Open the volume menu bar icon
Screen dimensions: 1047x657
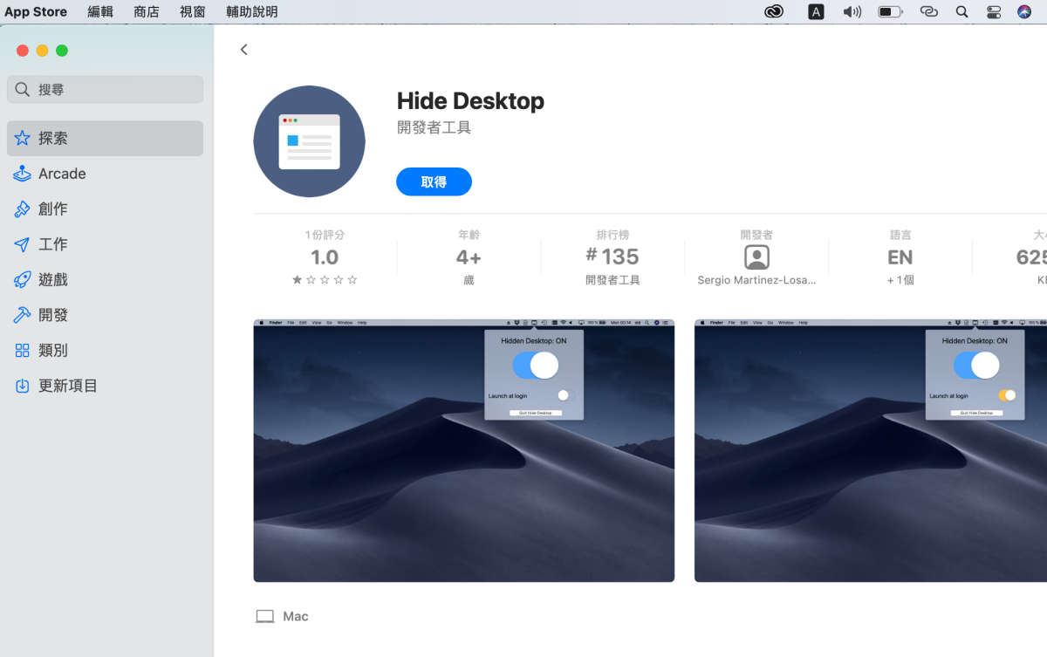pos(852,11)
